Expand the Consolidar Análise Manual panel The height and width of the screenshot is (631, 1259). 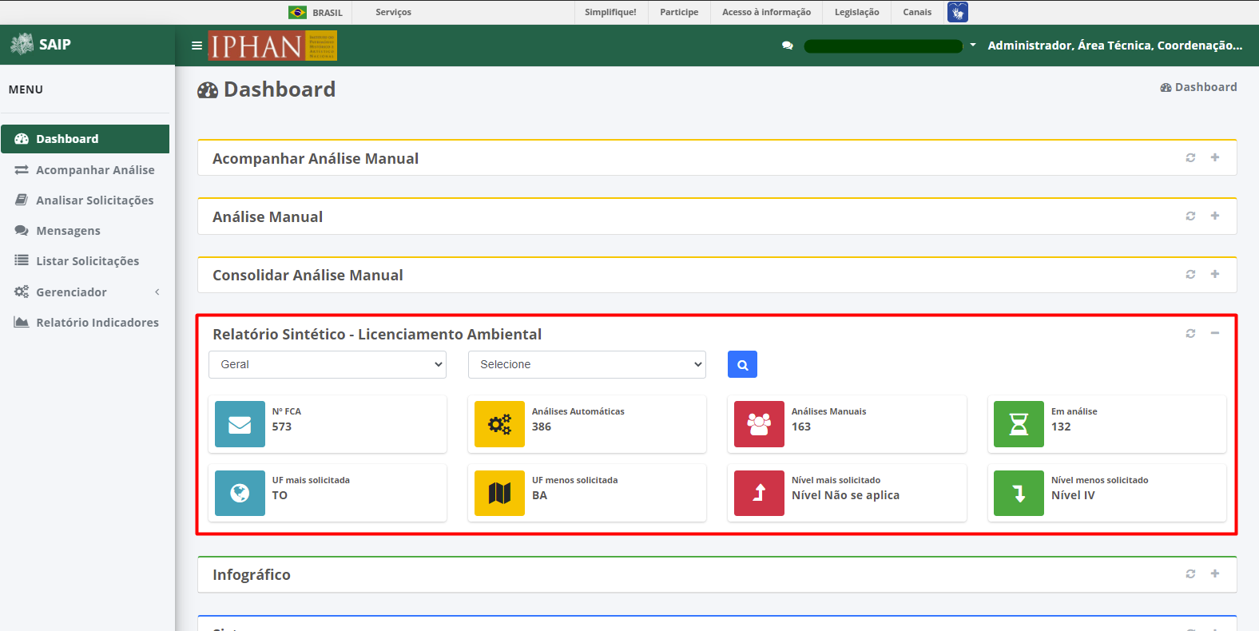1215,274
